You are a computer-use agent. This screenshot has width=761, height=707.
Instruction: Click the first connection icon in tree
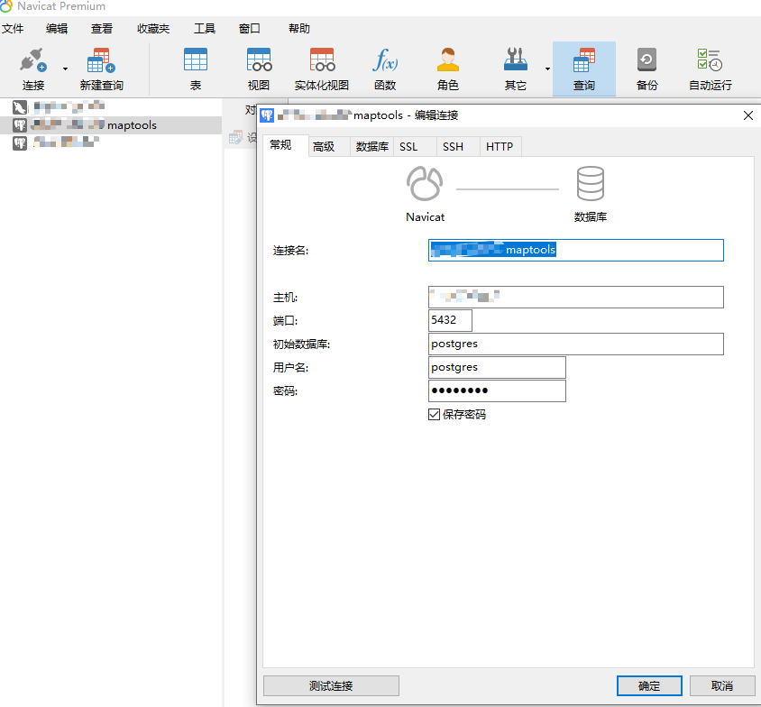(x=20, y=107)
